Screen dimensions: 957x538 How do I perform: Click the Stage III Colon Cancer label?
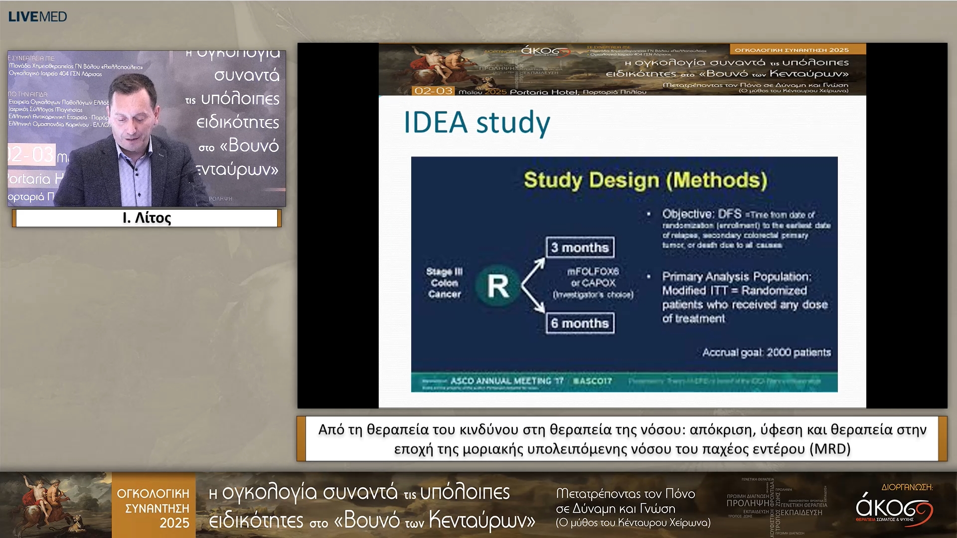[444, 283]
